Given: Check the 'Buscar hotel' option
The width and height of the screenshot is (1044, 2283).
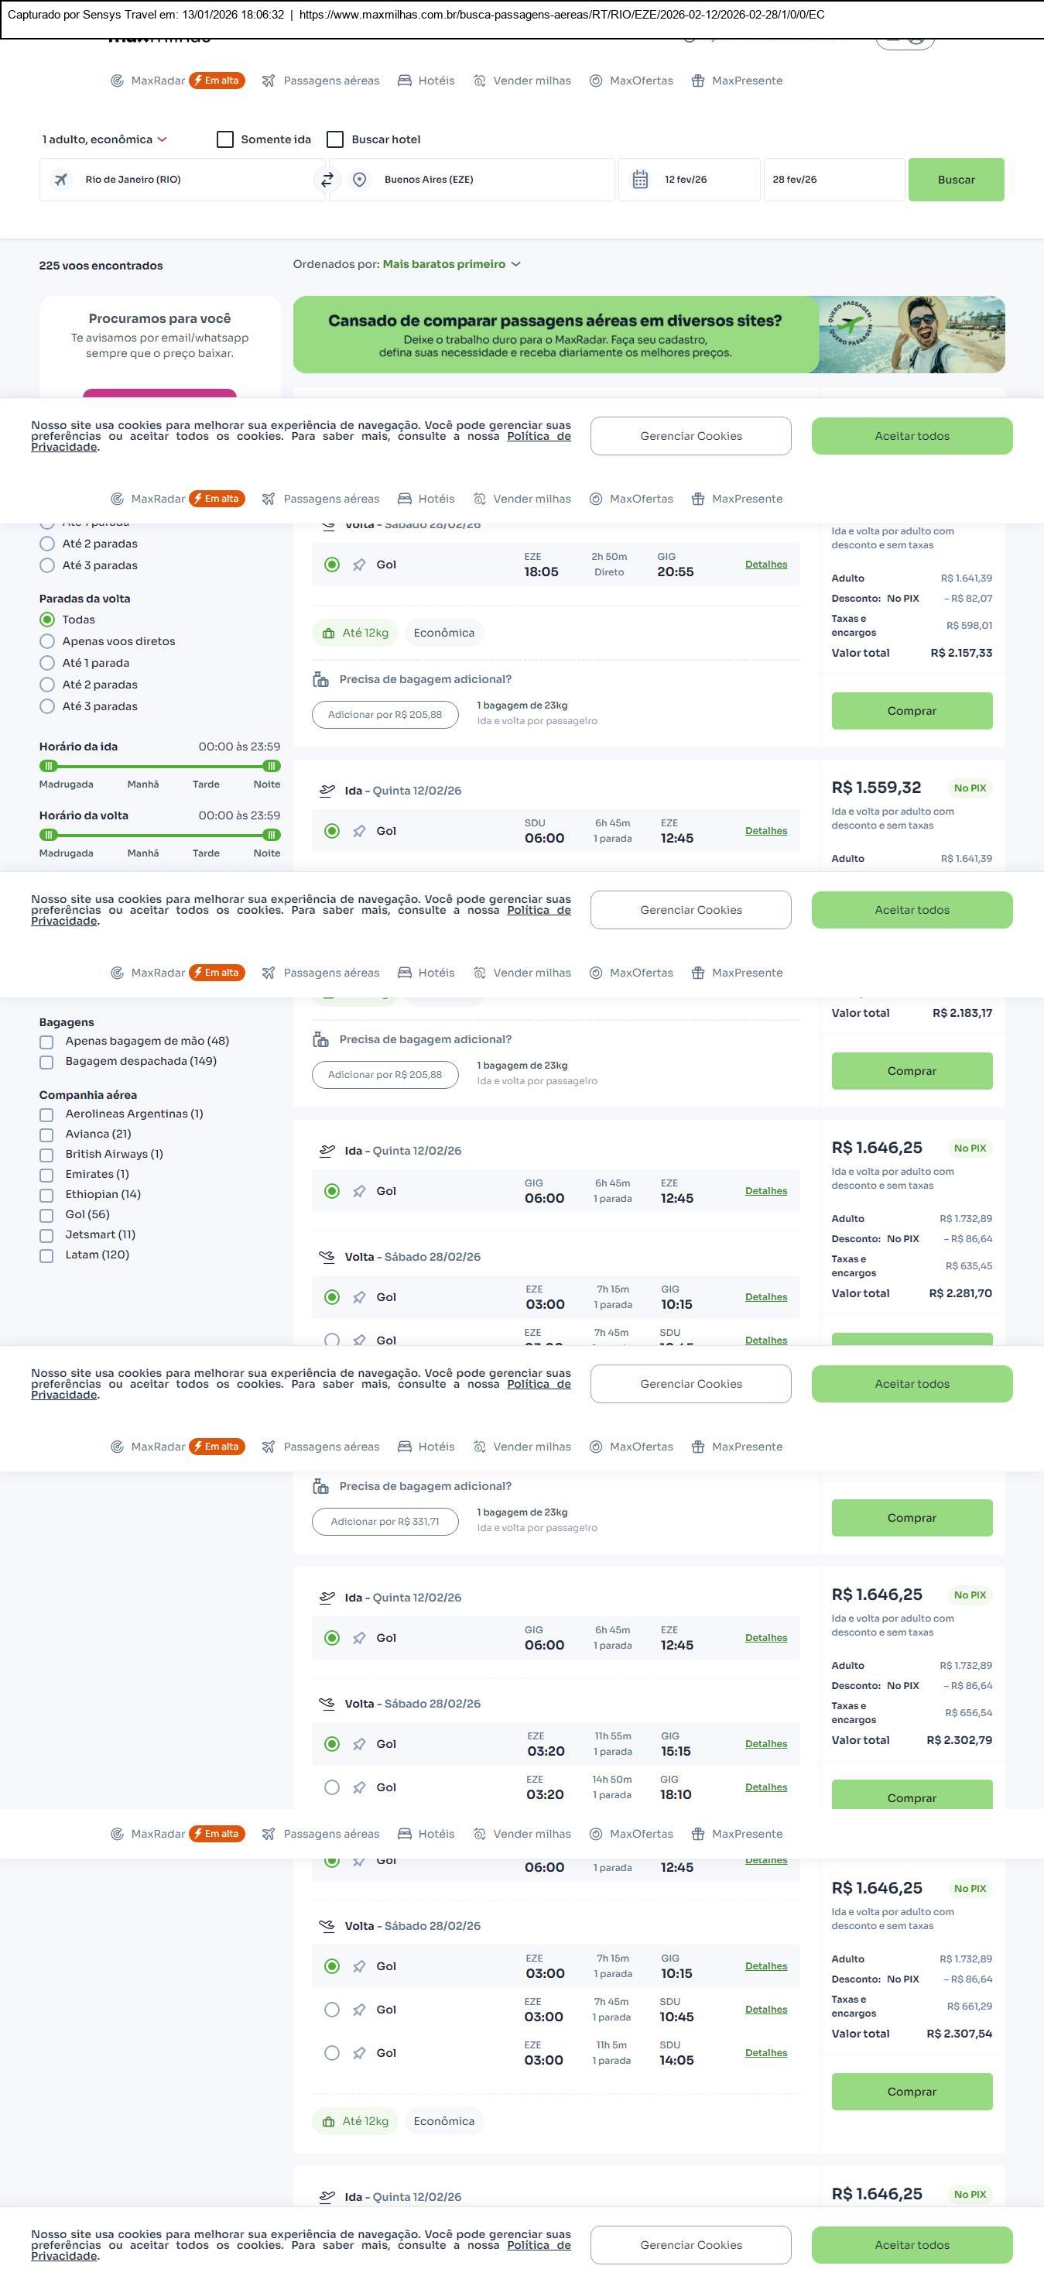Looking at the screenshot, I should coord(336,140).
